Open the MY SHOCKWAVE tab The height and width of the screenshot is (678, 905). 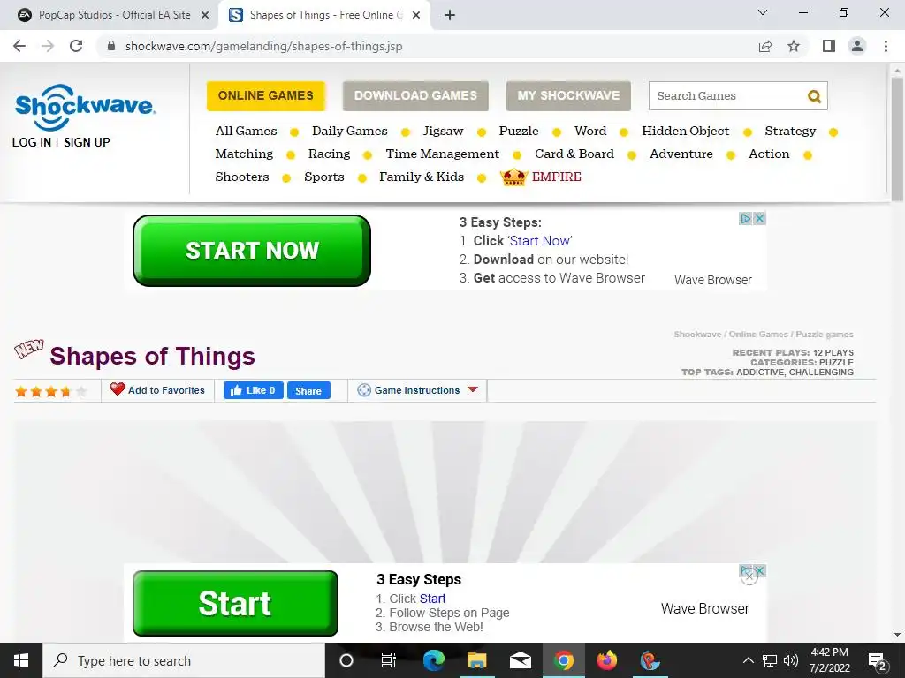point(568,95)
